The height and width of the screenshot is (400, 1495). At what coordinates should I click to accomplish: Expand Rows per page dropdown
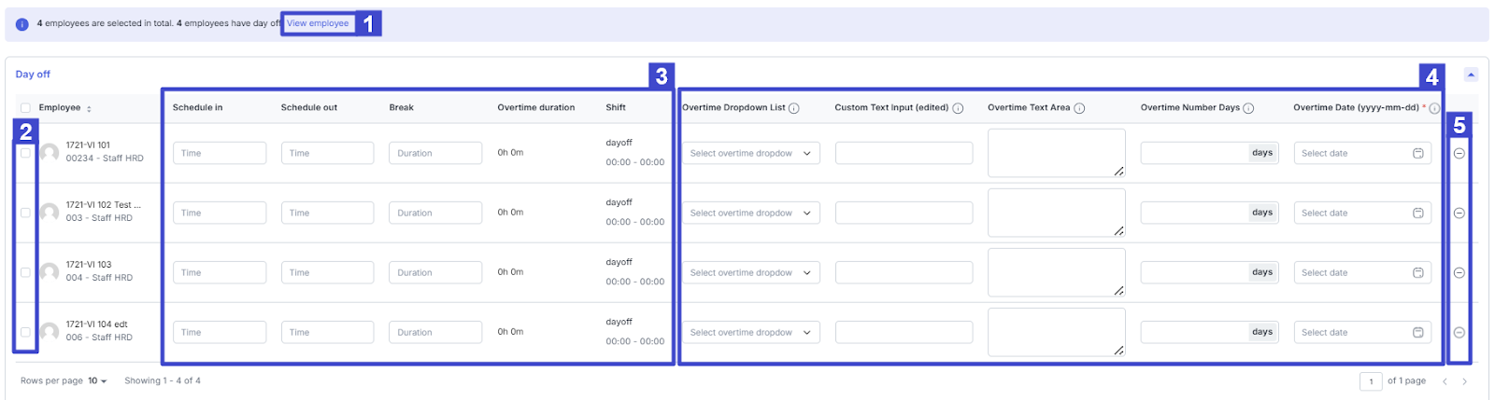(x=97, y=380)
